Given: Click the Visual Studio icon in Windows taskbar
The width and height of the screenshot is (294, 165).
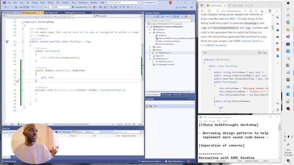Looking at the screenshot, I should point(288,37).
